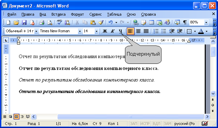The width and height of the screenshot is (218, 128).
Task: Toggle bold with the Ж button
Action: 105,31
